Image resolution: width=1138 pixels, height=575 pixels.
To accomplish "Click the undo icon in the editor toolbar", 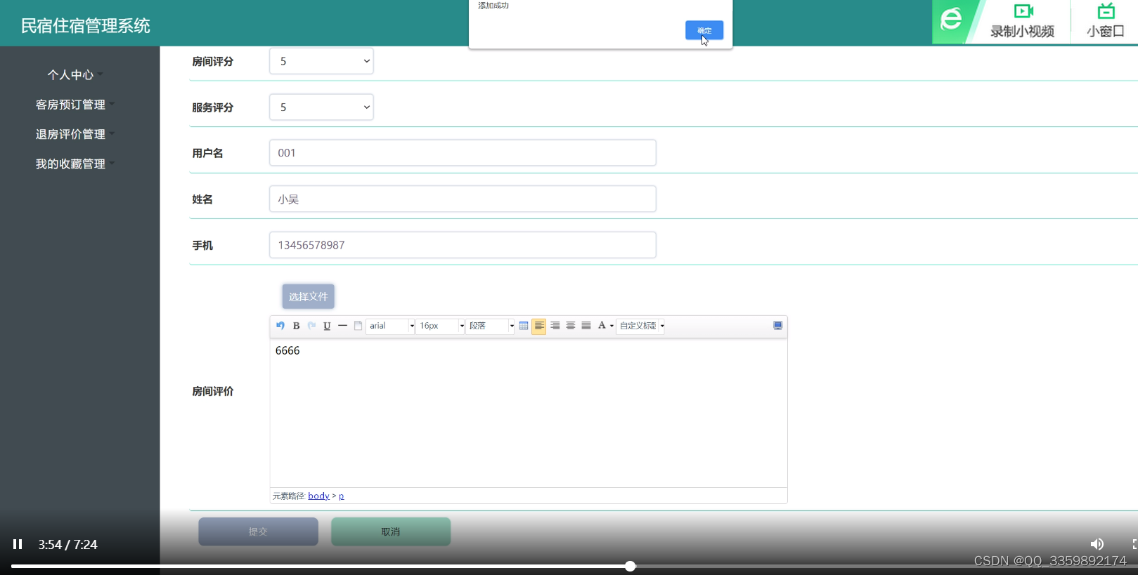I will [x=280, y=326].
